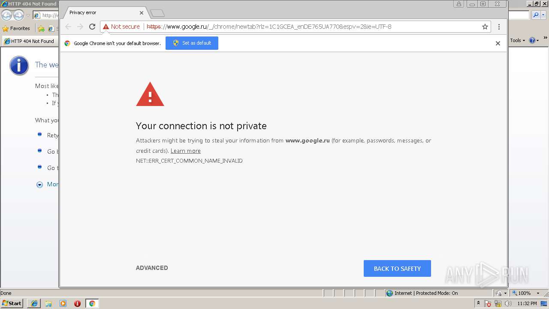Click the Chrome address bar URL
549x309 pixels.
tap(269, 27)
